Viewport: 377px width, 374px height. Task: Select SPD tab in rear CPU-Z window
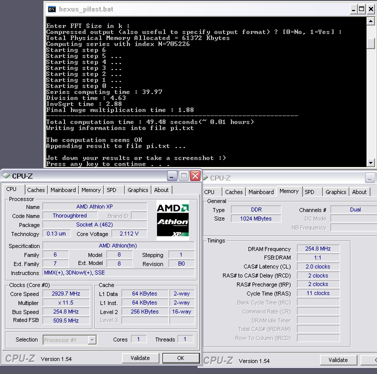pos(309,192)
